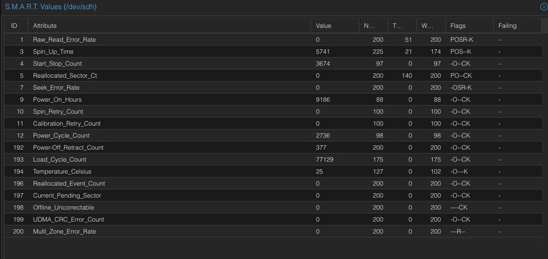This screenshot has height=259, width=548.
Task: Click the Power_Cycle_Count value 2736
Action: pyautogui.click(x=323, y=135)
